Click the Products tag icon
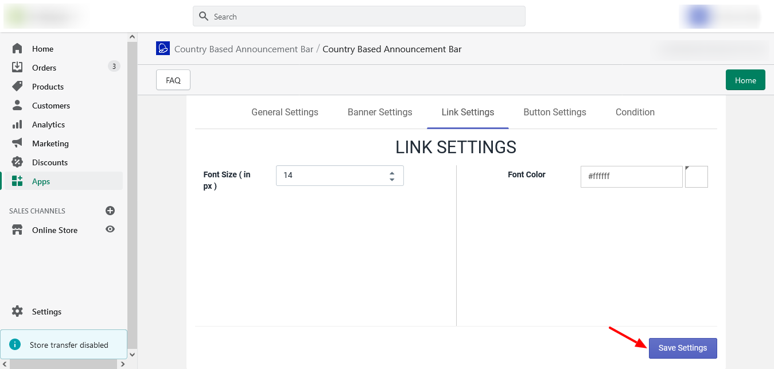Screen dimensions: 774x369 click(x=17, y=87)
